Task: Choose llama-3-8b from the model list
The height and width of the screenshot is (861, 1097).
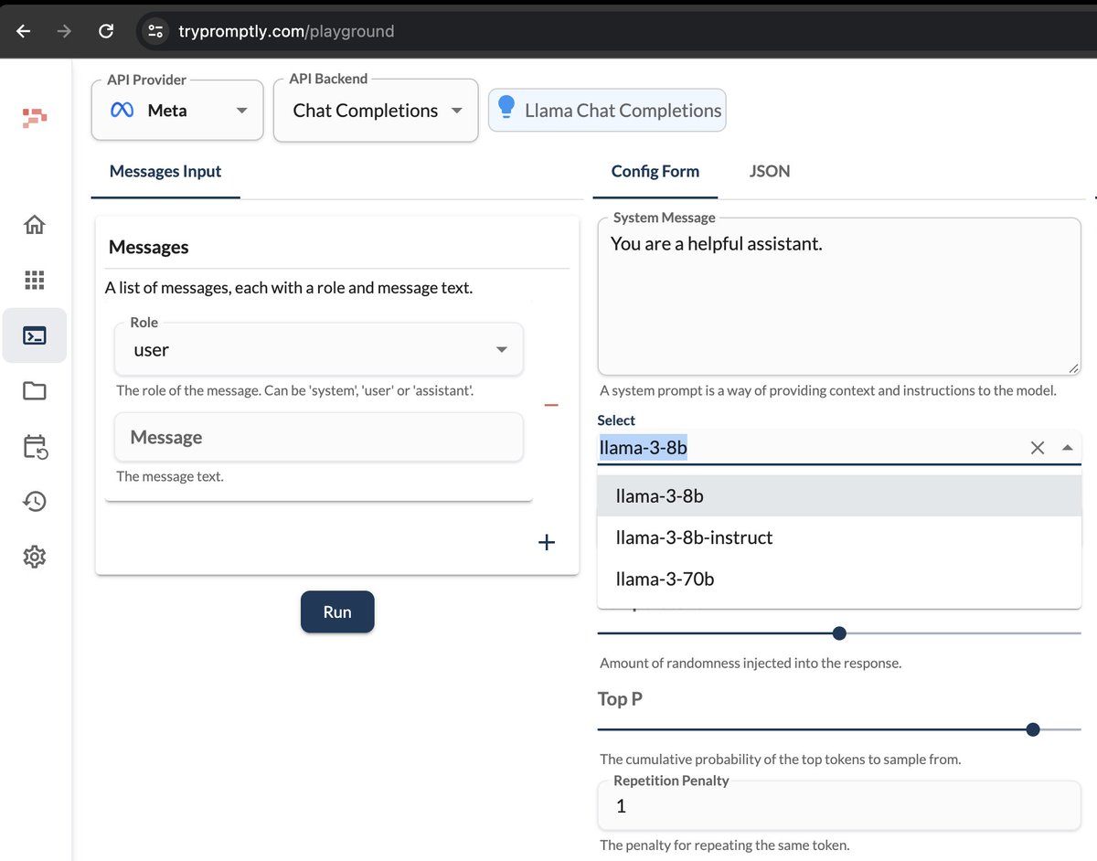Action: tap(839, 496)
